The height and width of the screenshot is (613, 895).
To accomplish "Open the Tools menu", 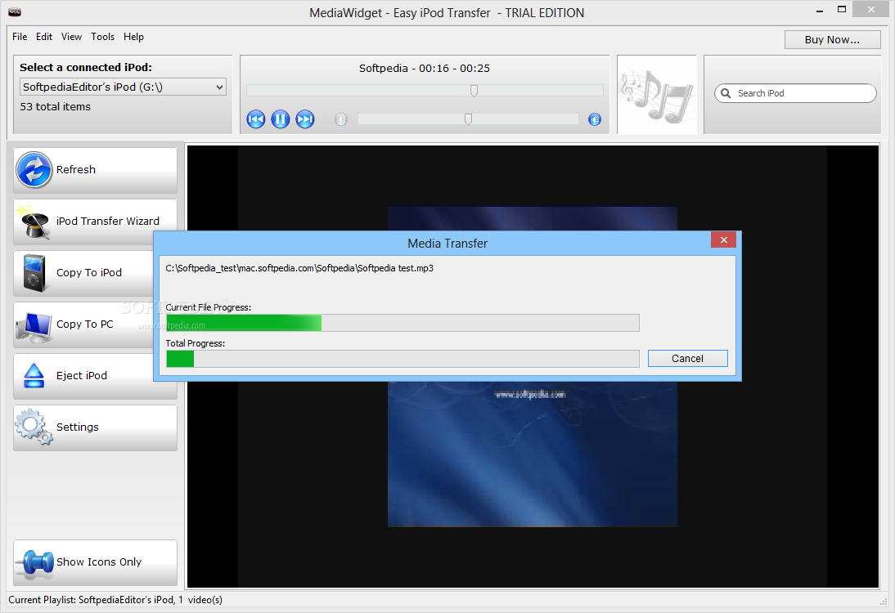I will (x=103, y=37).
